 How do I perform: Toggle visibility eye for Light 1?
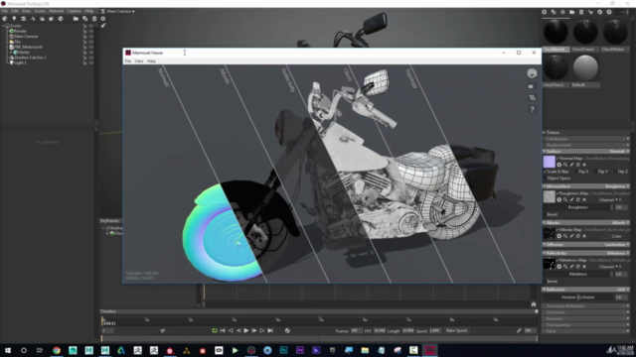90,62
